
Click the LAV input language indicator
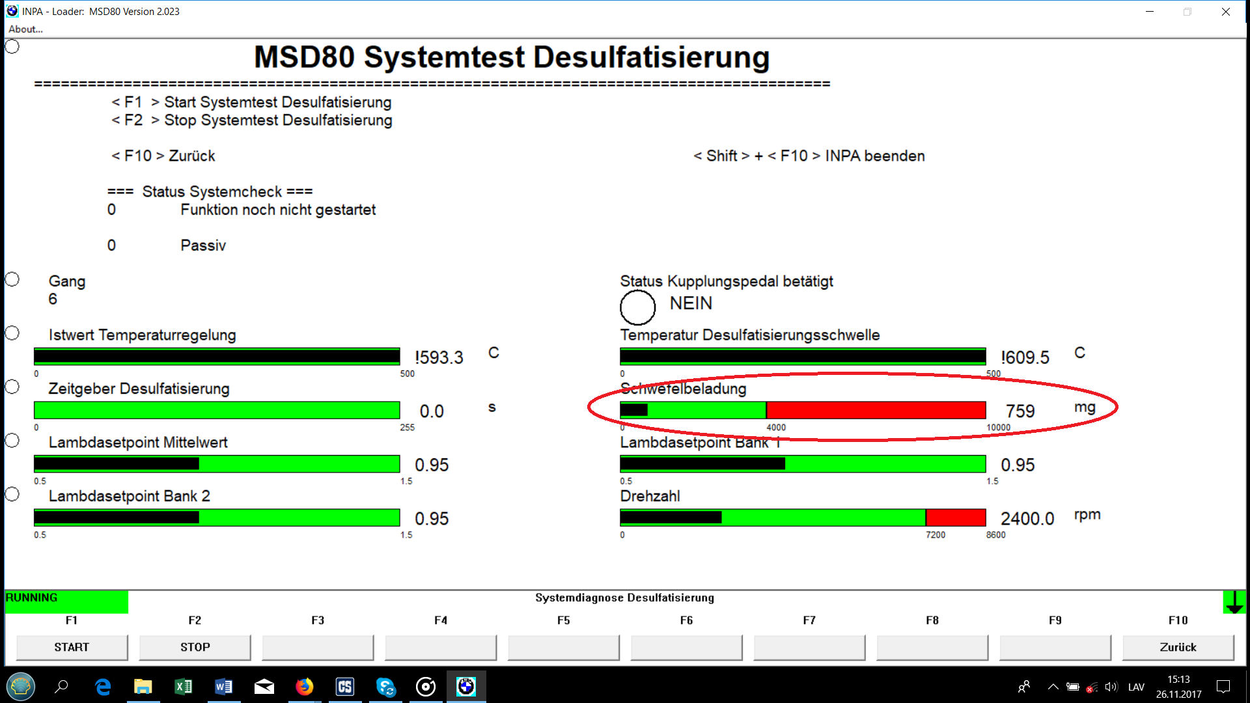[x=1136, y=687]
